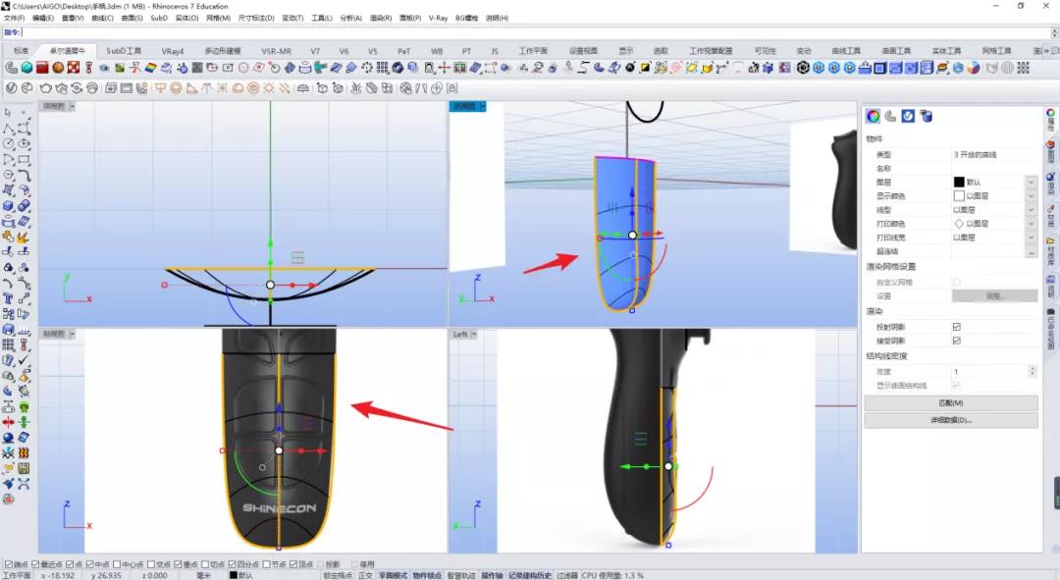The width and height of the screenshot is (1060, 580).
Task: Click the rainbow gradient surface icon
Action: pyautogui.click(x=150, y=68)
